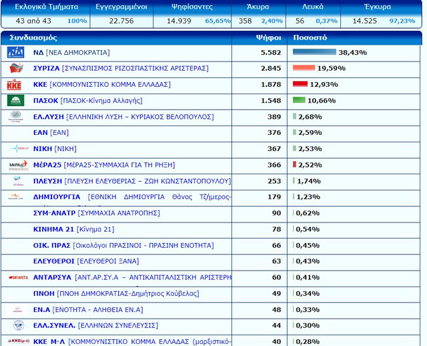The image size is (427, 346).
Task: Click the ΕΛ.ΛΥΣΗ vote count 389
Action: [274, 117]
